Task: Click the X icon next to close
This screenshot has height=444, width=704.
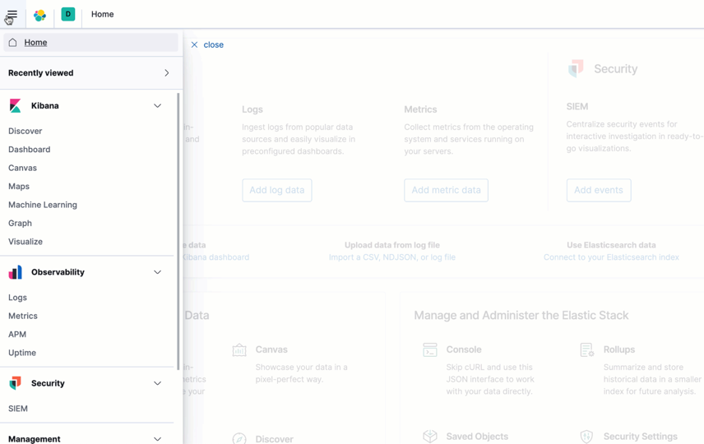Action: point(194,45)
